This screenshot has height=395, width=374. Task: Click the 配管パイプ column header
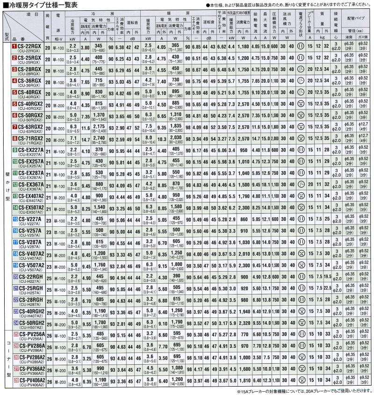pyautogui.click(x=356, y=18)
